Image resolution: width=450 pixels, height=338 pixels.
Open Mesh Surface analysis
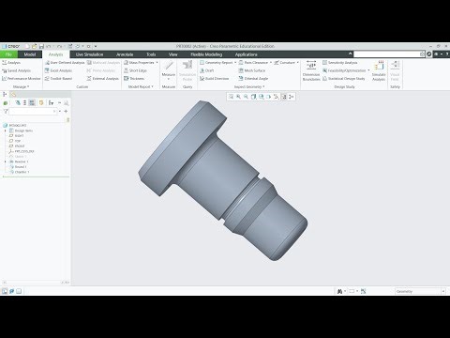tap(252, 70)
